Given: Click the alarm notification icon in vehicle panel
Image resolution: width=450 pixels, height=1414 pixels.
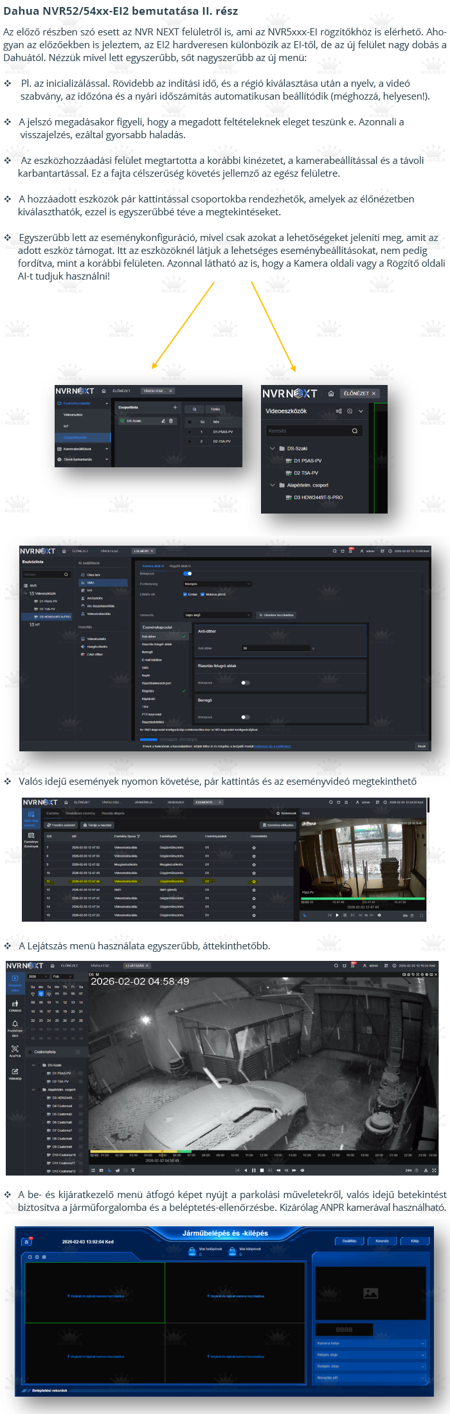Looking at the screenshot, I should (x=27, y=1242).
